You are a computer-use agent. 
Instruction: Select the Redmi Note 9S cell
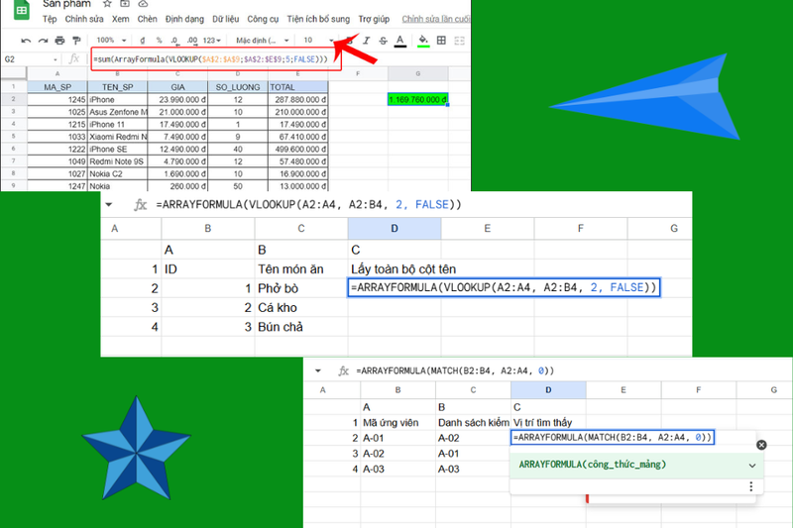coord(117,161)
